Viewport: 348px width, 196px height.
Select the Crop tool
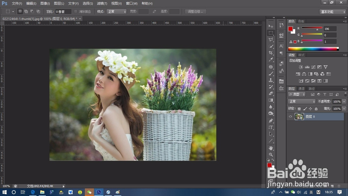271,53
